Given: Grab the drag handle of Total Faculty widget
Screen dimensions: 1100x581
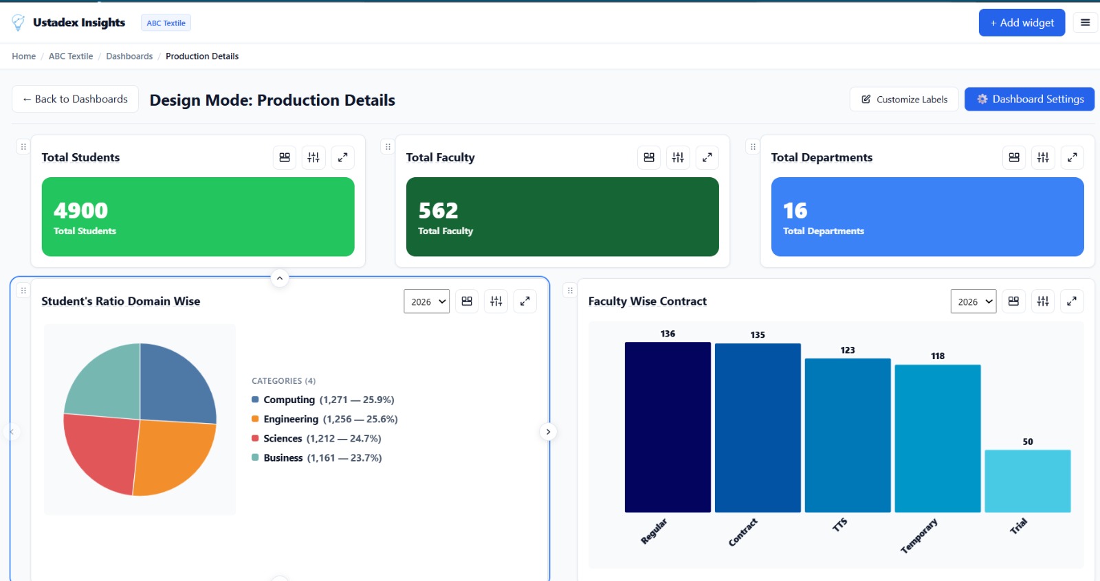Looking at the screenshot, I should tap(388, 146).
